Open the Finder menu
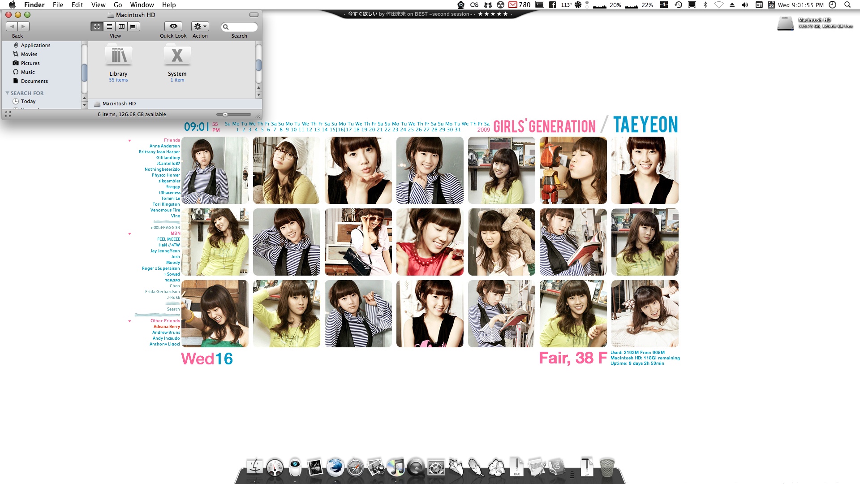Viewport: 860px width, 484px height. (34, 5)
